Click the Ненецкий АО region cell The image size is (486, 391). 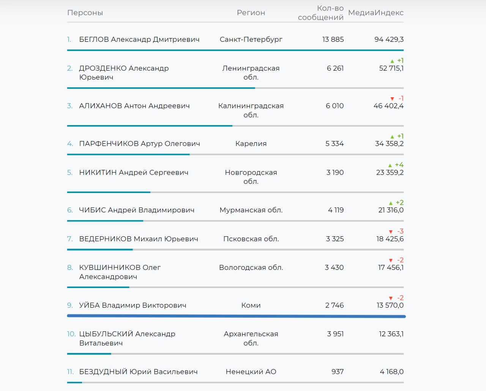[251, 372]
